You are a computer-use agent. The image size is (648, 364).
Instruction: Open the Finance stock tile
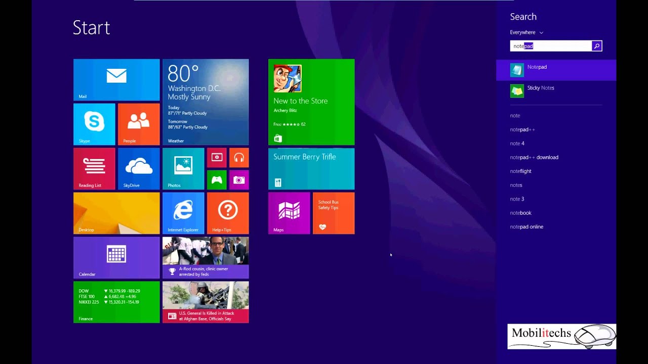tap(116, 302)
